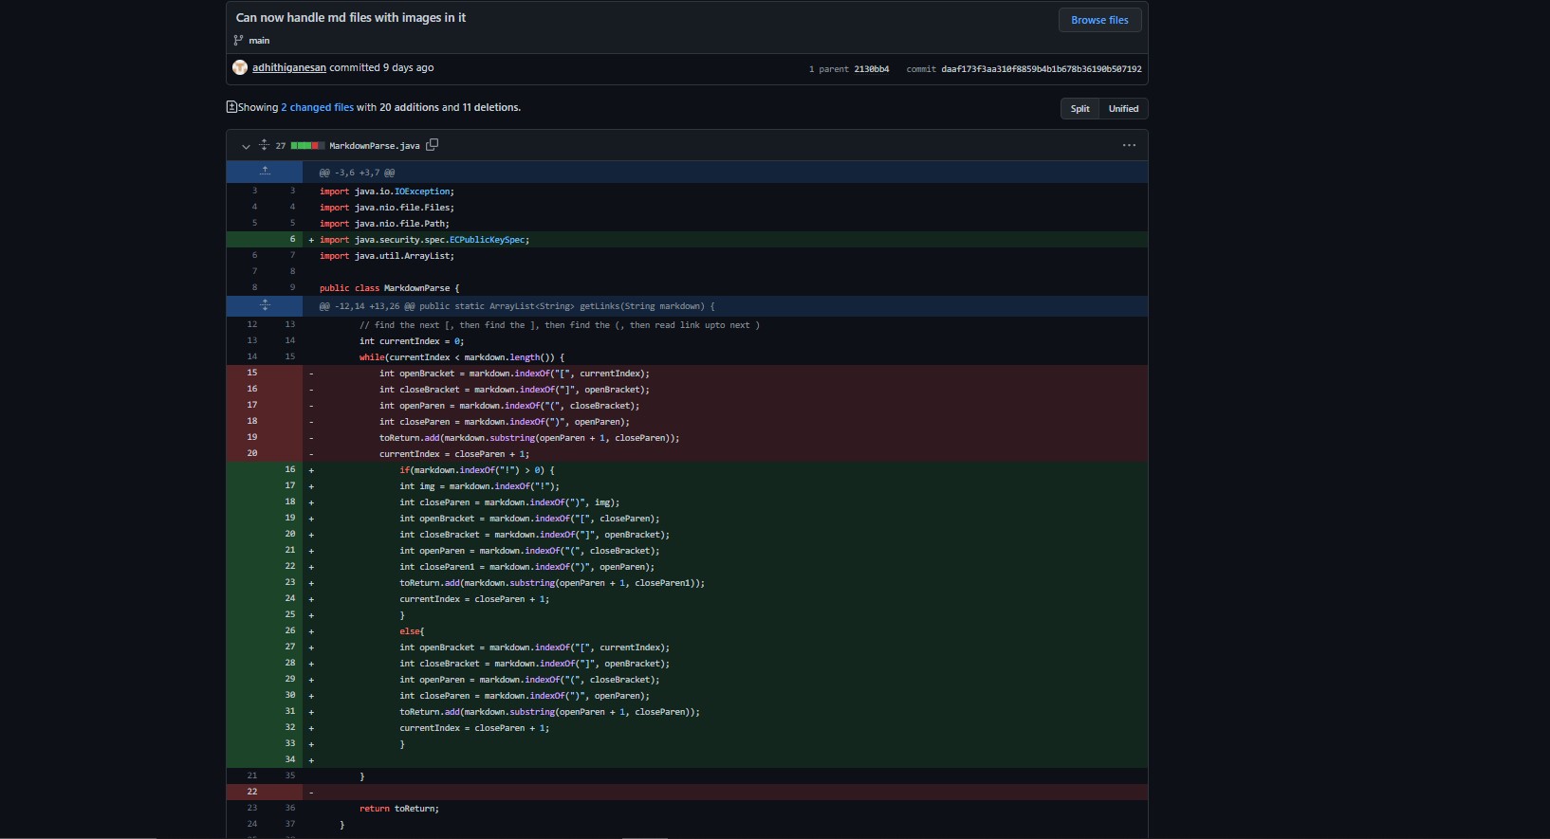Click the green-red diffstat bar

(307, 145)
